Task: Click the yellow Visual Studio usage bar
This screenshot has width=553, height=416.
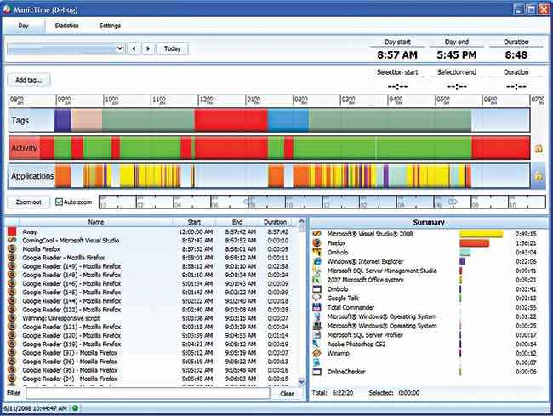Action: pyautogui.click(x=481, y=234)
